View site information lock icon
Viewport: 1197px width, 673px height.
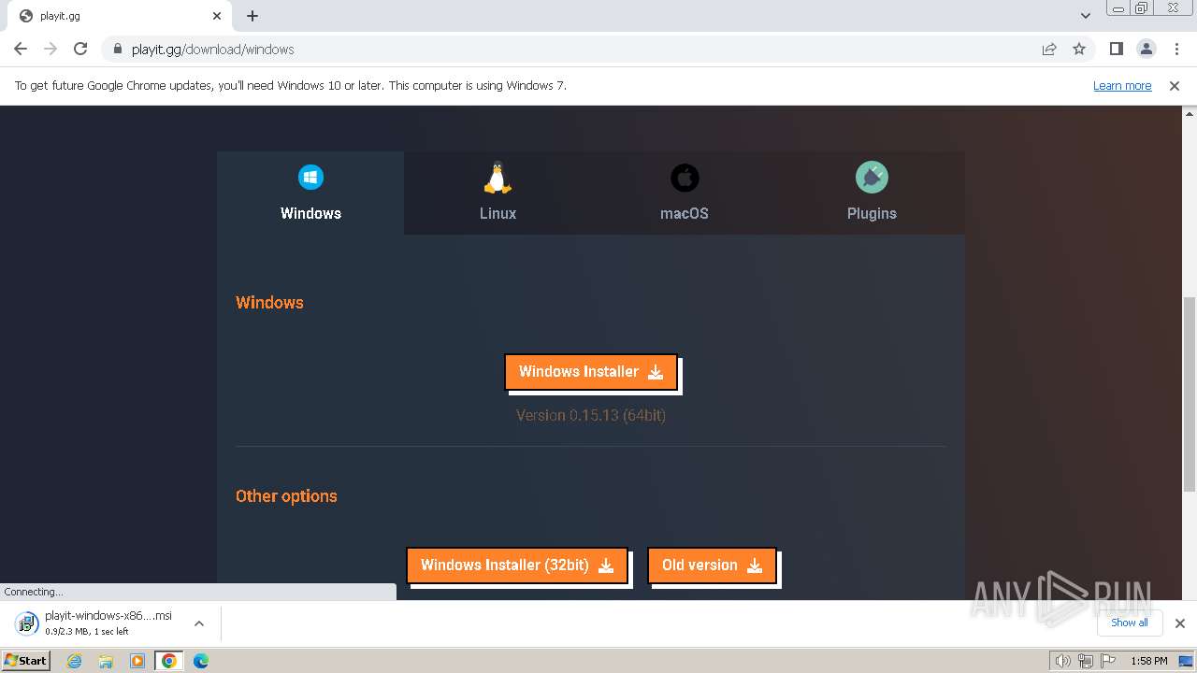117,49
